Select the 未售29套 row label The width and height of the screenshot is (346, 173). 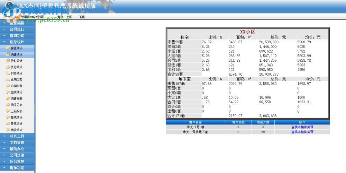coord(175,42)
